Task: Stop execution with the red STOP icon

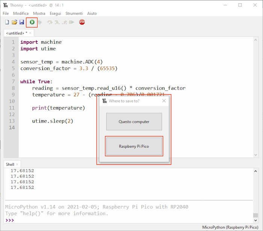Action: [x=82, y=22]
